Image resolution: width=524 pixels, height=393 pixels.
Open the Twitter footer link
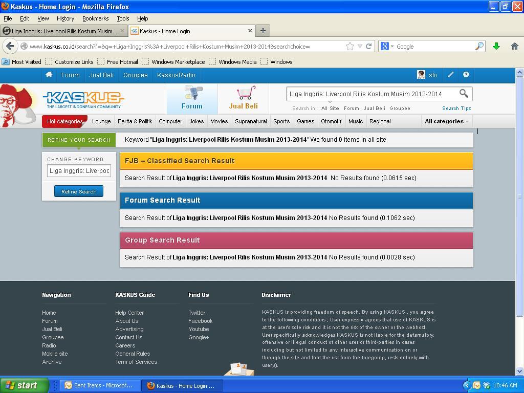click(x=197, y=313)
